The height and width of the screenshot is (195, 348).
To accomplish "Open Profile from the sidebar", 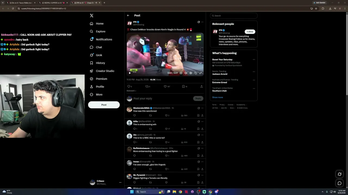I will point(97,87).
